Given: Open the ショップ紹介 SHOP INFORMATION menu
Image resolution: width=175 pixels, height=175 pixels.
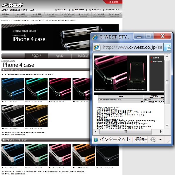Looking at the screenshot, I should point(21,15).
